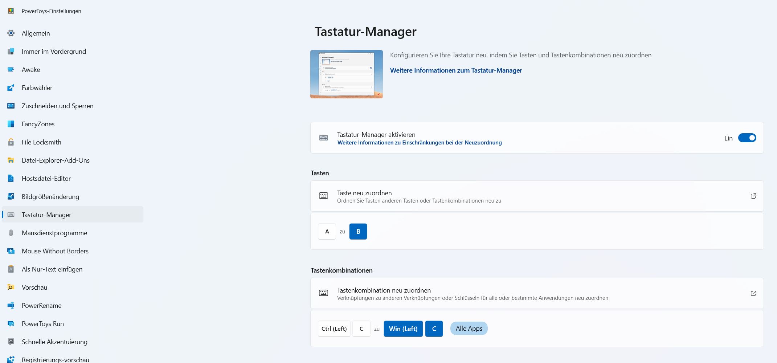
Task: Click the Tastatur-Manager preview thumbnail
Action: coord(347,74)
